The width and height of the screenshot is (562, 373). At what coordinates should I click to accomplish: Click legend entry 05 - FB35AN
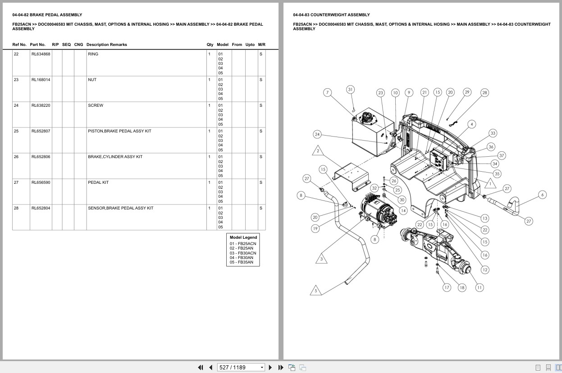point(242,262)
